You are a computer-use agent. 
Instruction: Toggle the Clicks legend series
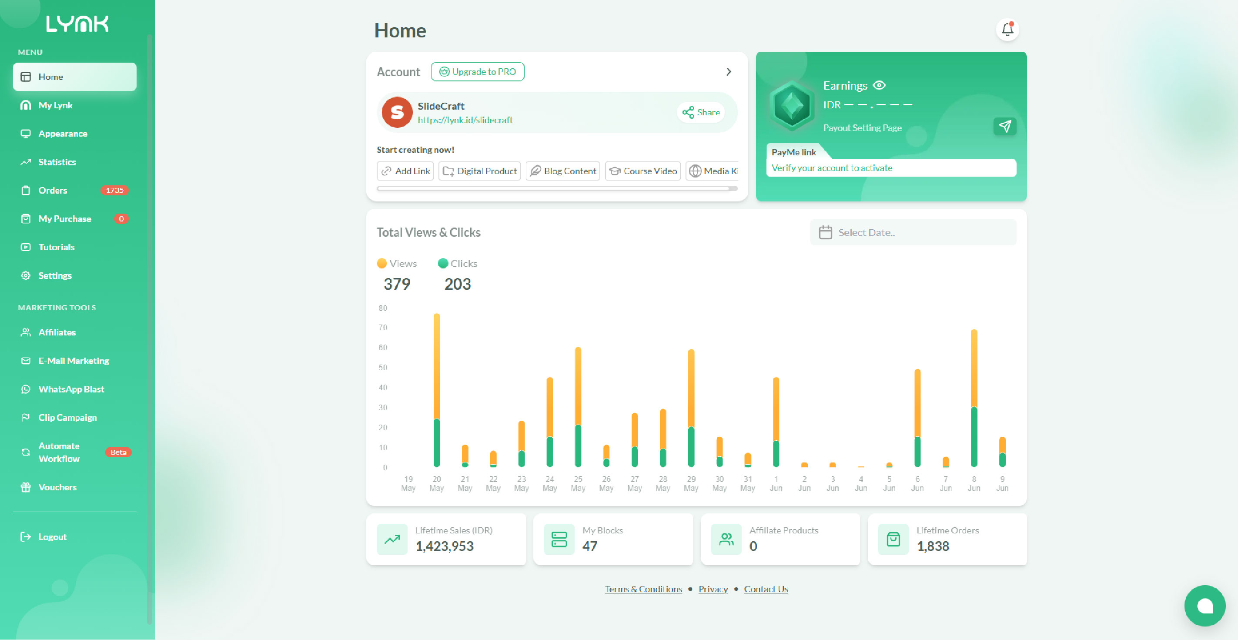(x=457, y=264)
